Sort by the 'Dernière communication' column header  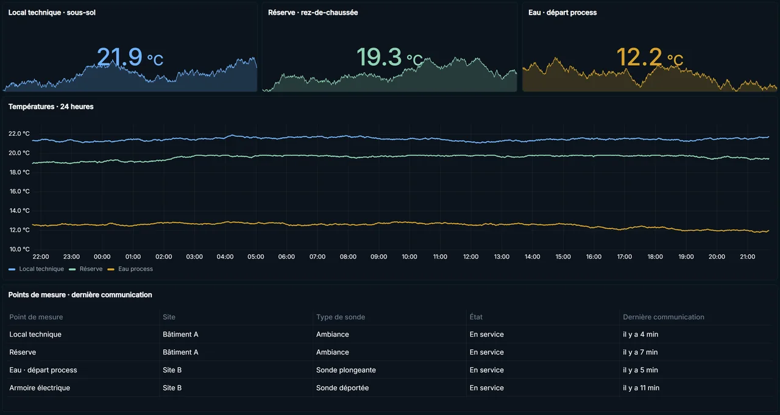(664, 317)
